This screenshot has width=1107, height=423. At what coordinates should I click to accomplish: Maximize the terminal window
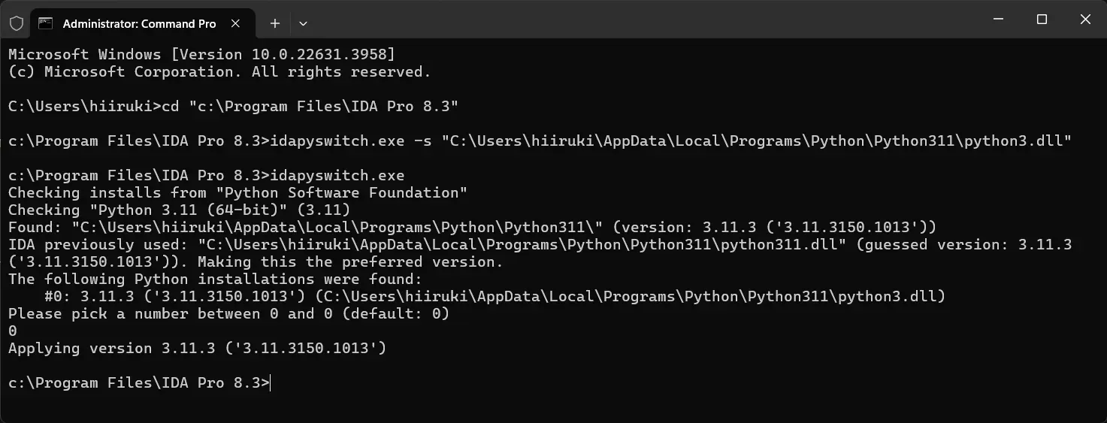pyautogui.click(x=1042, y=20)
